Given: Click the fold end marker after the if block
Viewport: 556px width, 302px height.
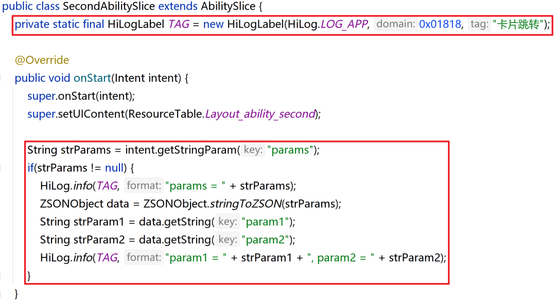Looking at the screenshot, I should point(2,276).
